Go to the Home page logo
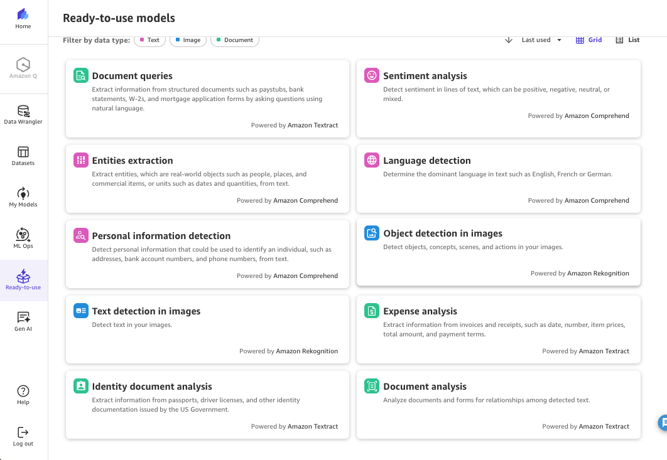The height and width of the screenshot is (460, 667). pyautogui.click(x=23, y=18)
